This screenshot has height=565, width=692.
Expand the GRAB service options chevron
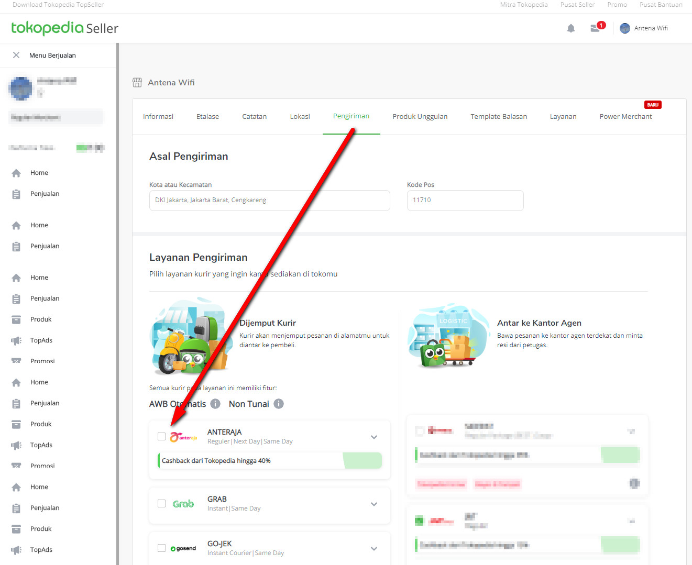tap(374, 504)
